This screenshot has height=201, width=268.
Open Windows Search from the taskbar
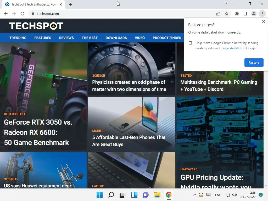click(111, 195)
